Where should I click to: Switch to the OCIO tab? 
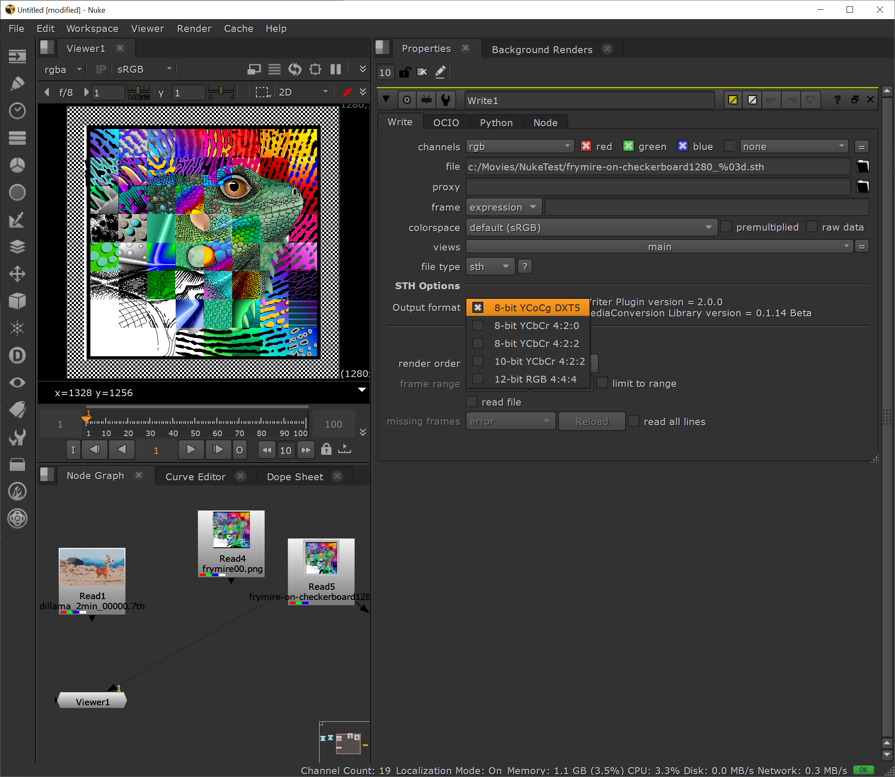[446, 123]
